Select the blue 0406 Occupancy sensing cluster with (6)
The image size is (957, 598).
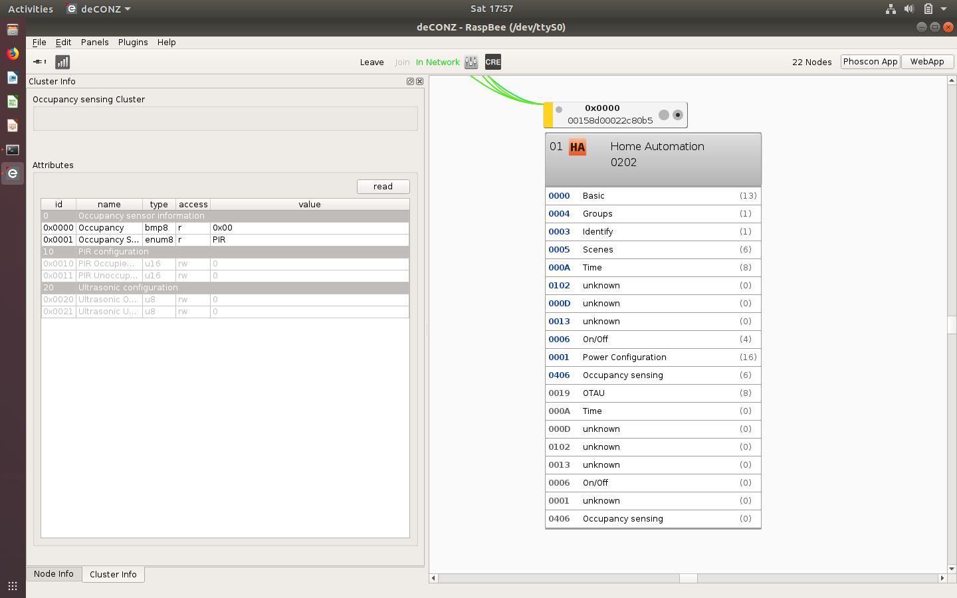click(653, 375)
